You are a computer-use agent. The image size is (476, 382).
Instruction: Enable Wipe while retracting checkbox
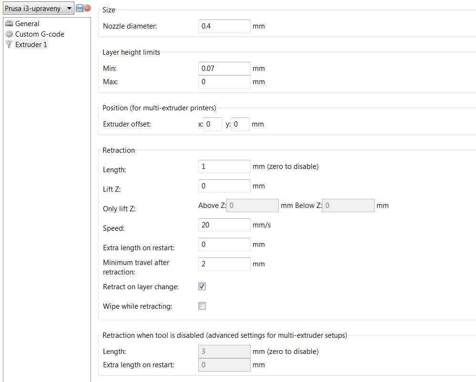click(x=202, y=306)
